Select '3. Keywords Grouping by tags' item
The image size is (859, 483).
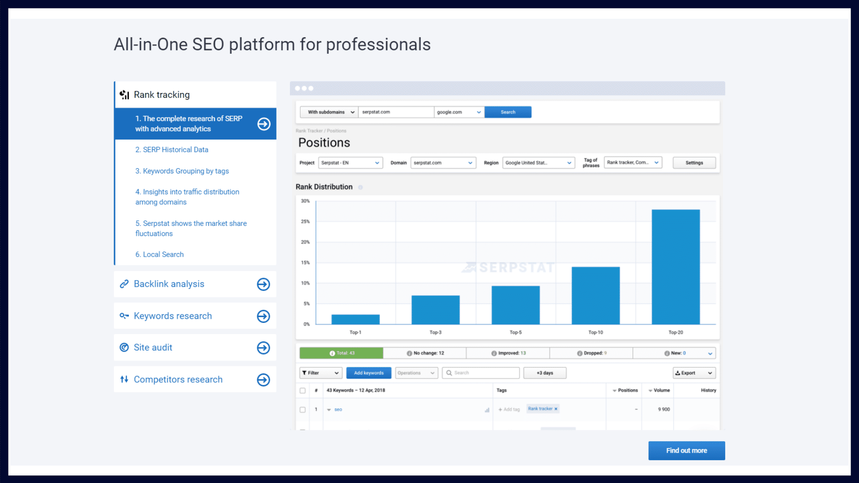point(182,171)
